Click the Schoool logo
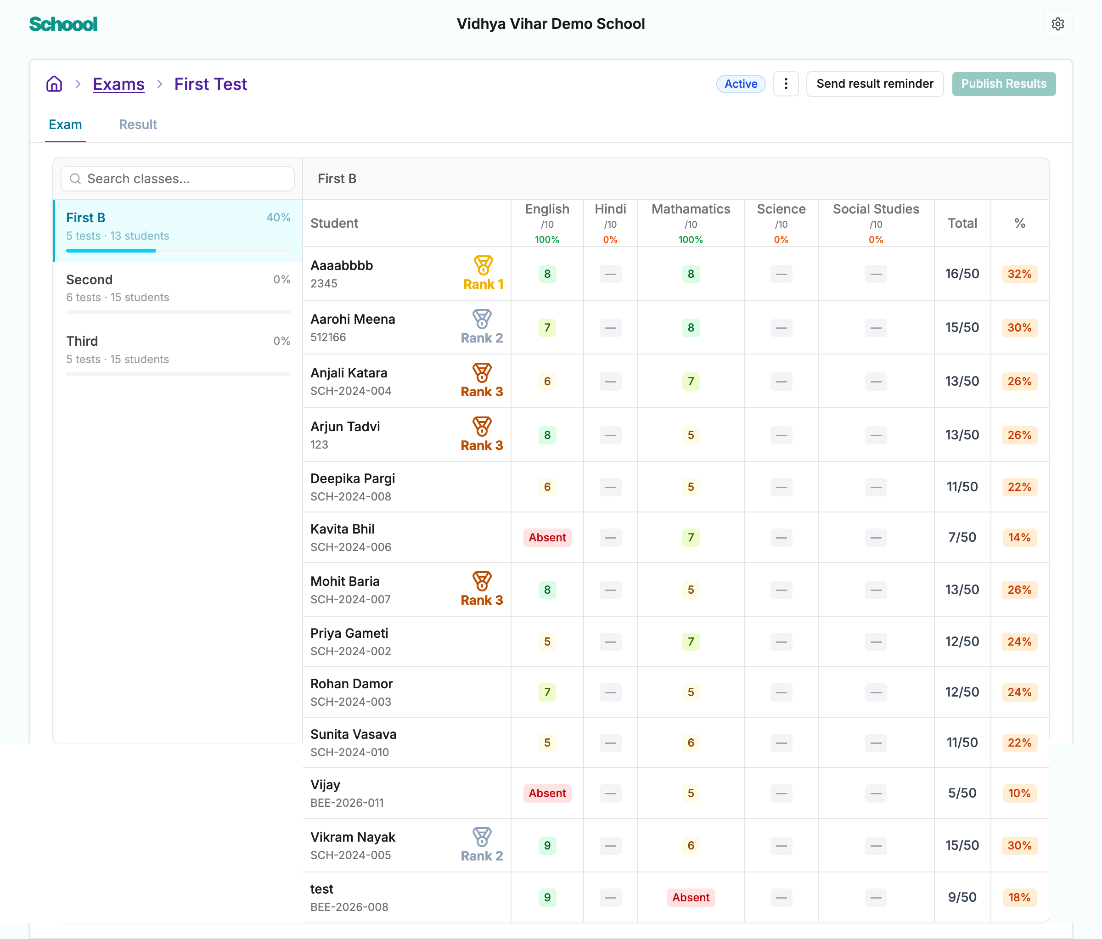1102x939 pixels. tap(63, 24)
